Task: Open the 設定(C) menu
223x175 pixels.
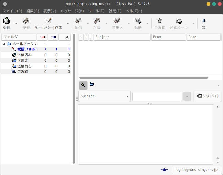Action: click(x=115, y=11)
